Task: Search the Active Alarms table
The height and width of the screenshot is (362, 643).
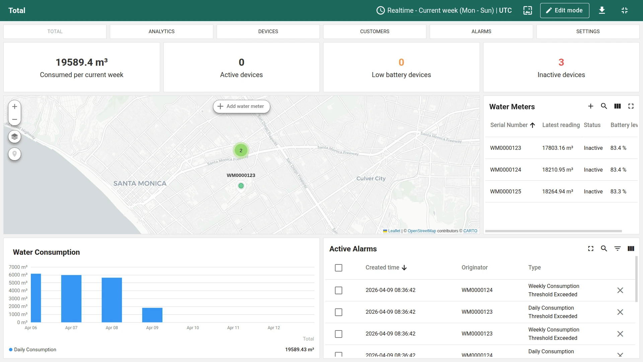Action: [604, 248]
